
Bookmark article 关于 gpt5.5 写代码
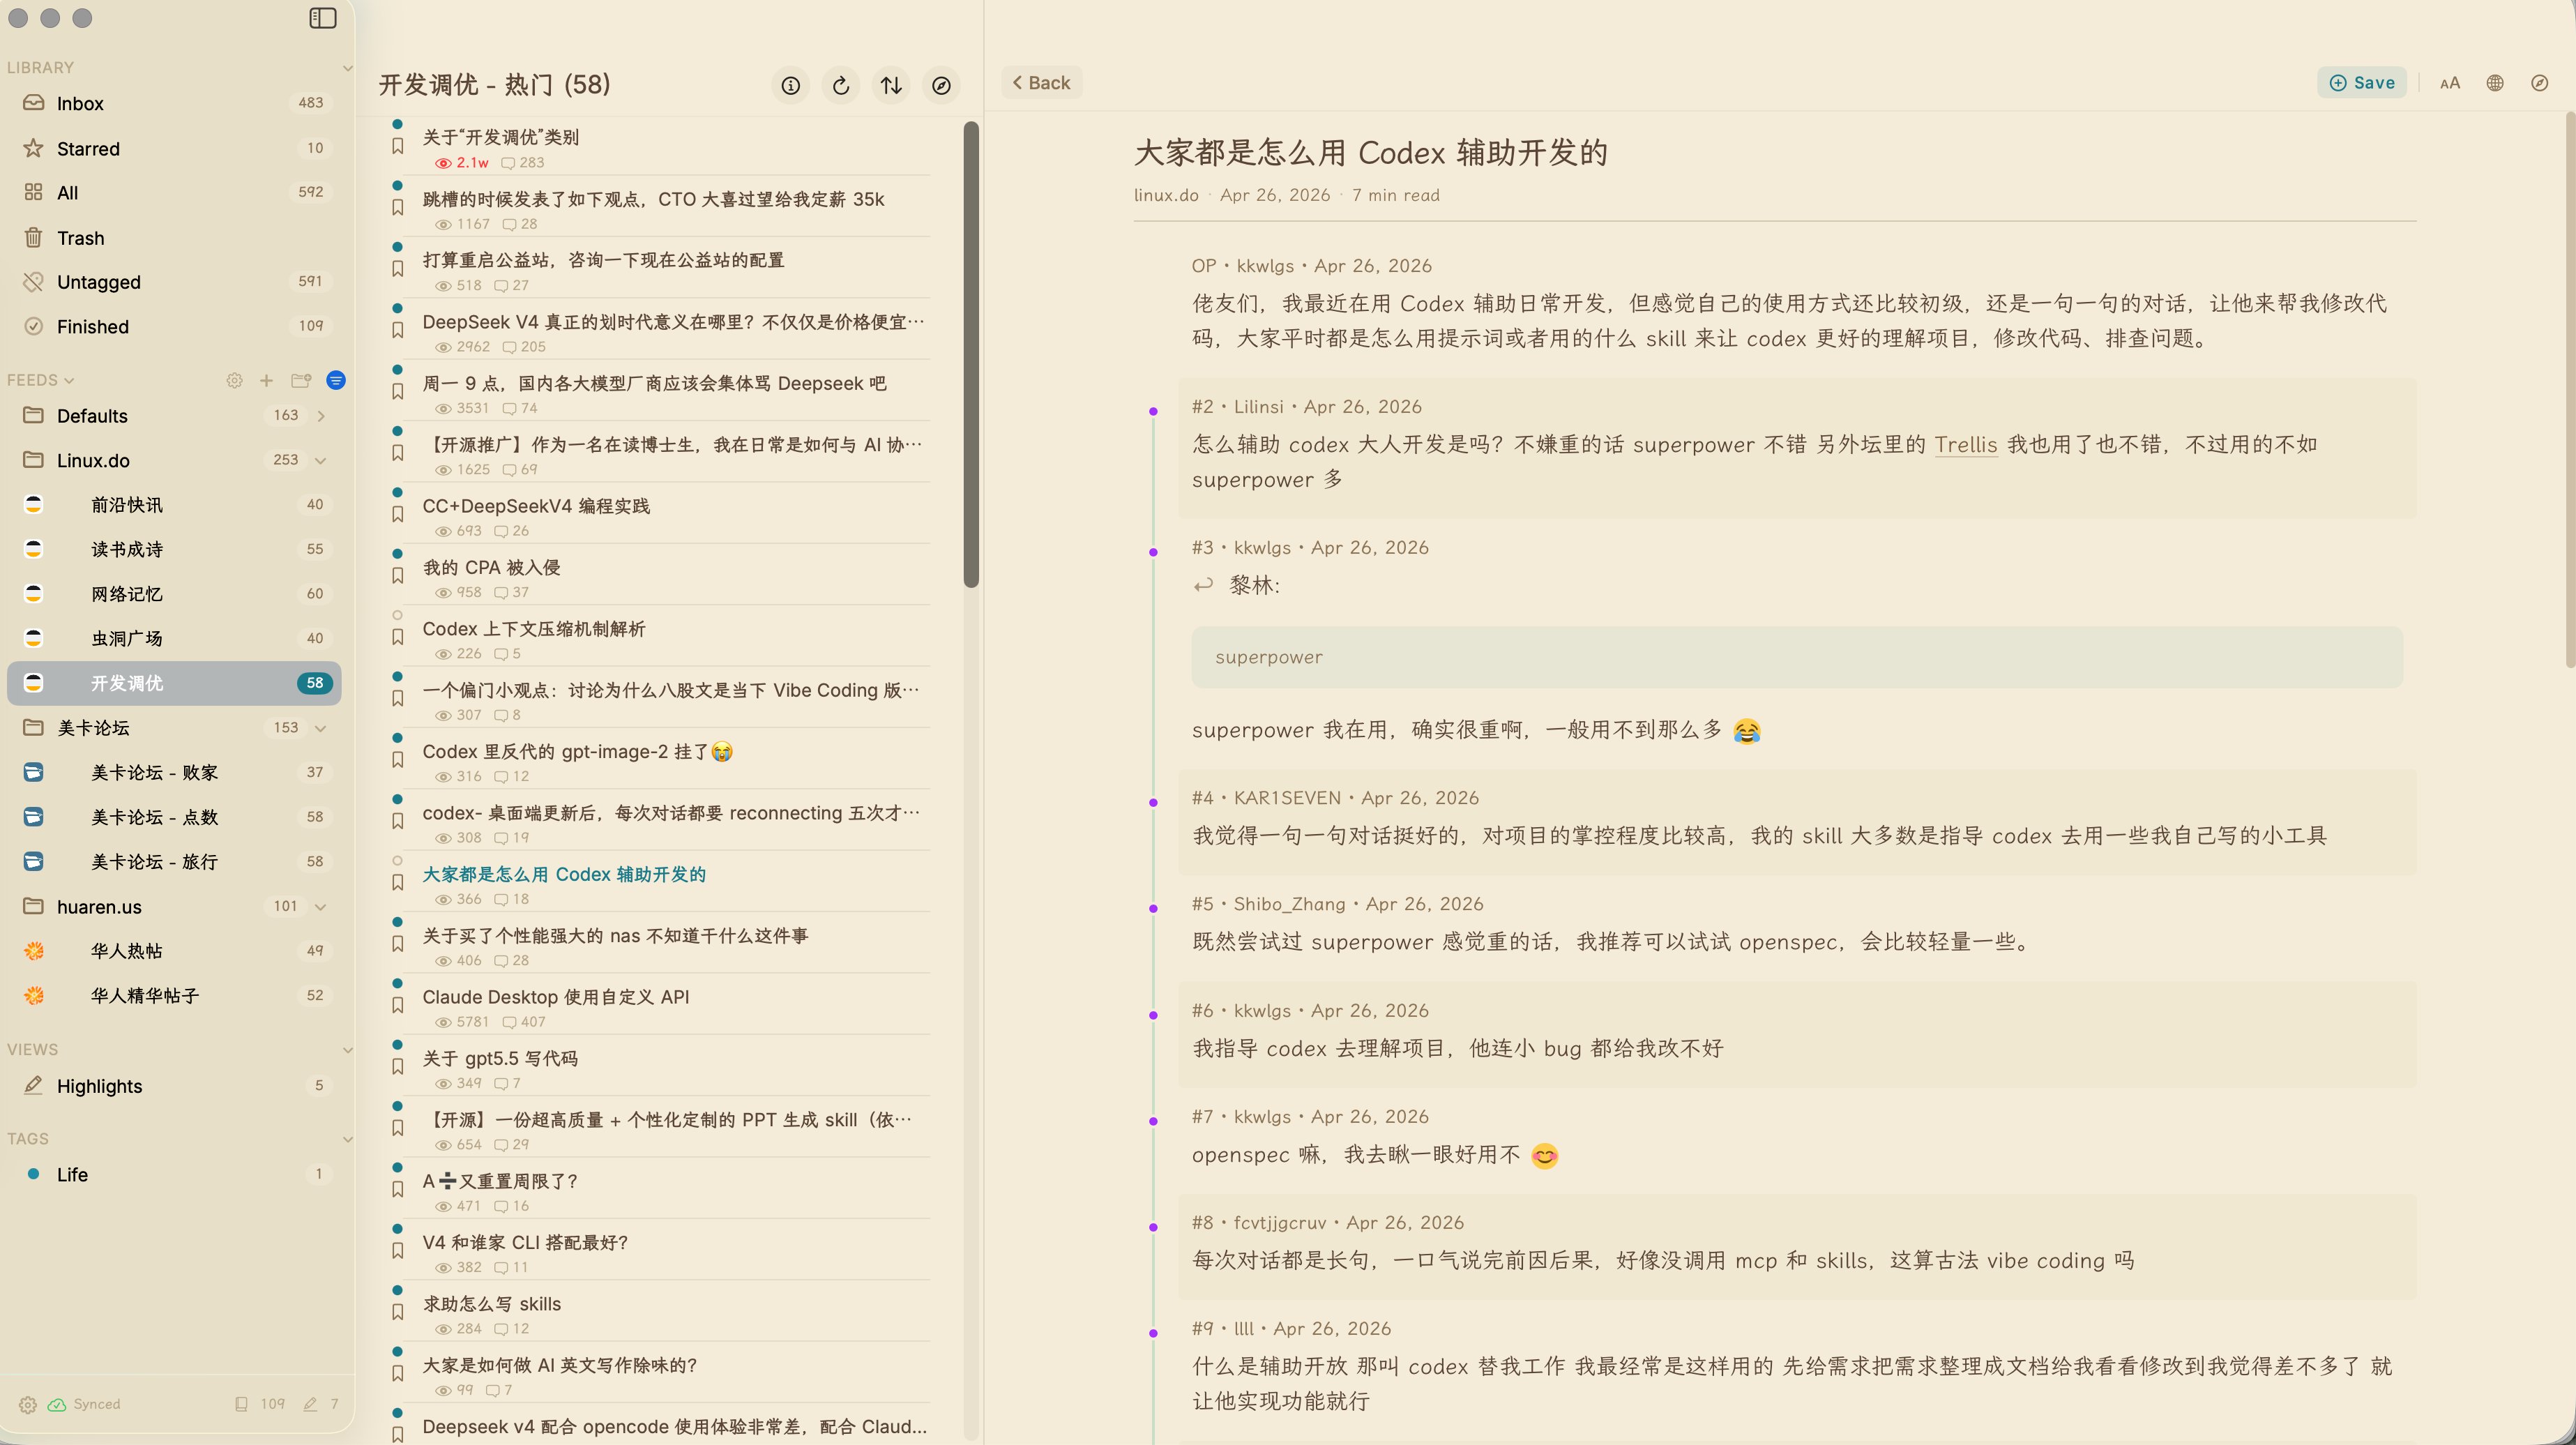click(x=397, y=1067)
